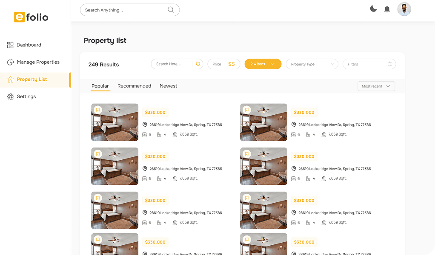This screenshot has height=255, width=435.
Task: Click the Price $$ filter
Action: coord(223,64)
